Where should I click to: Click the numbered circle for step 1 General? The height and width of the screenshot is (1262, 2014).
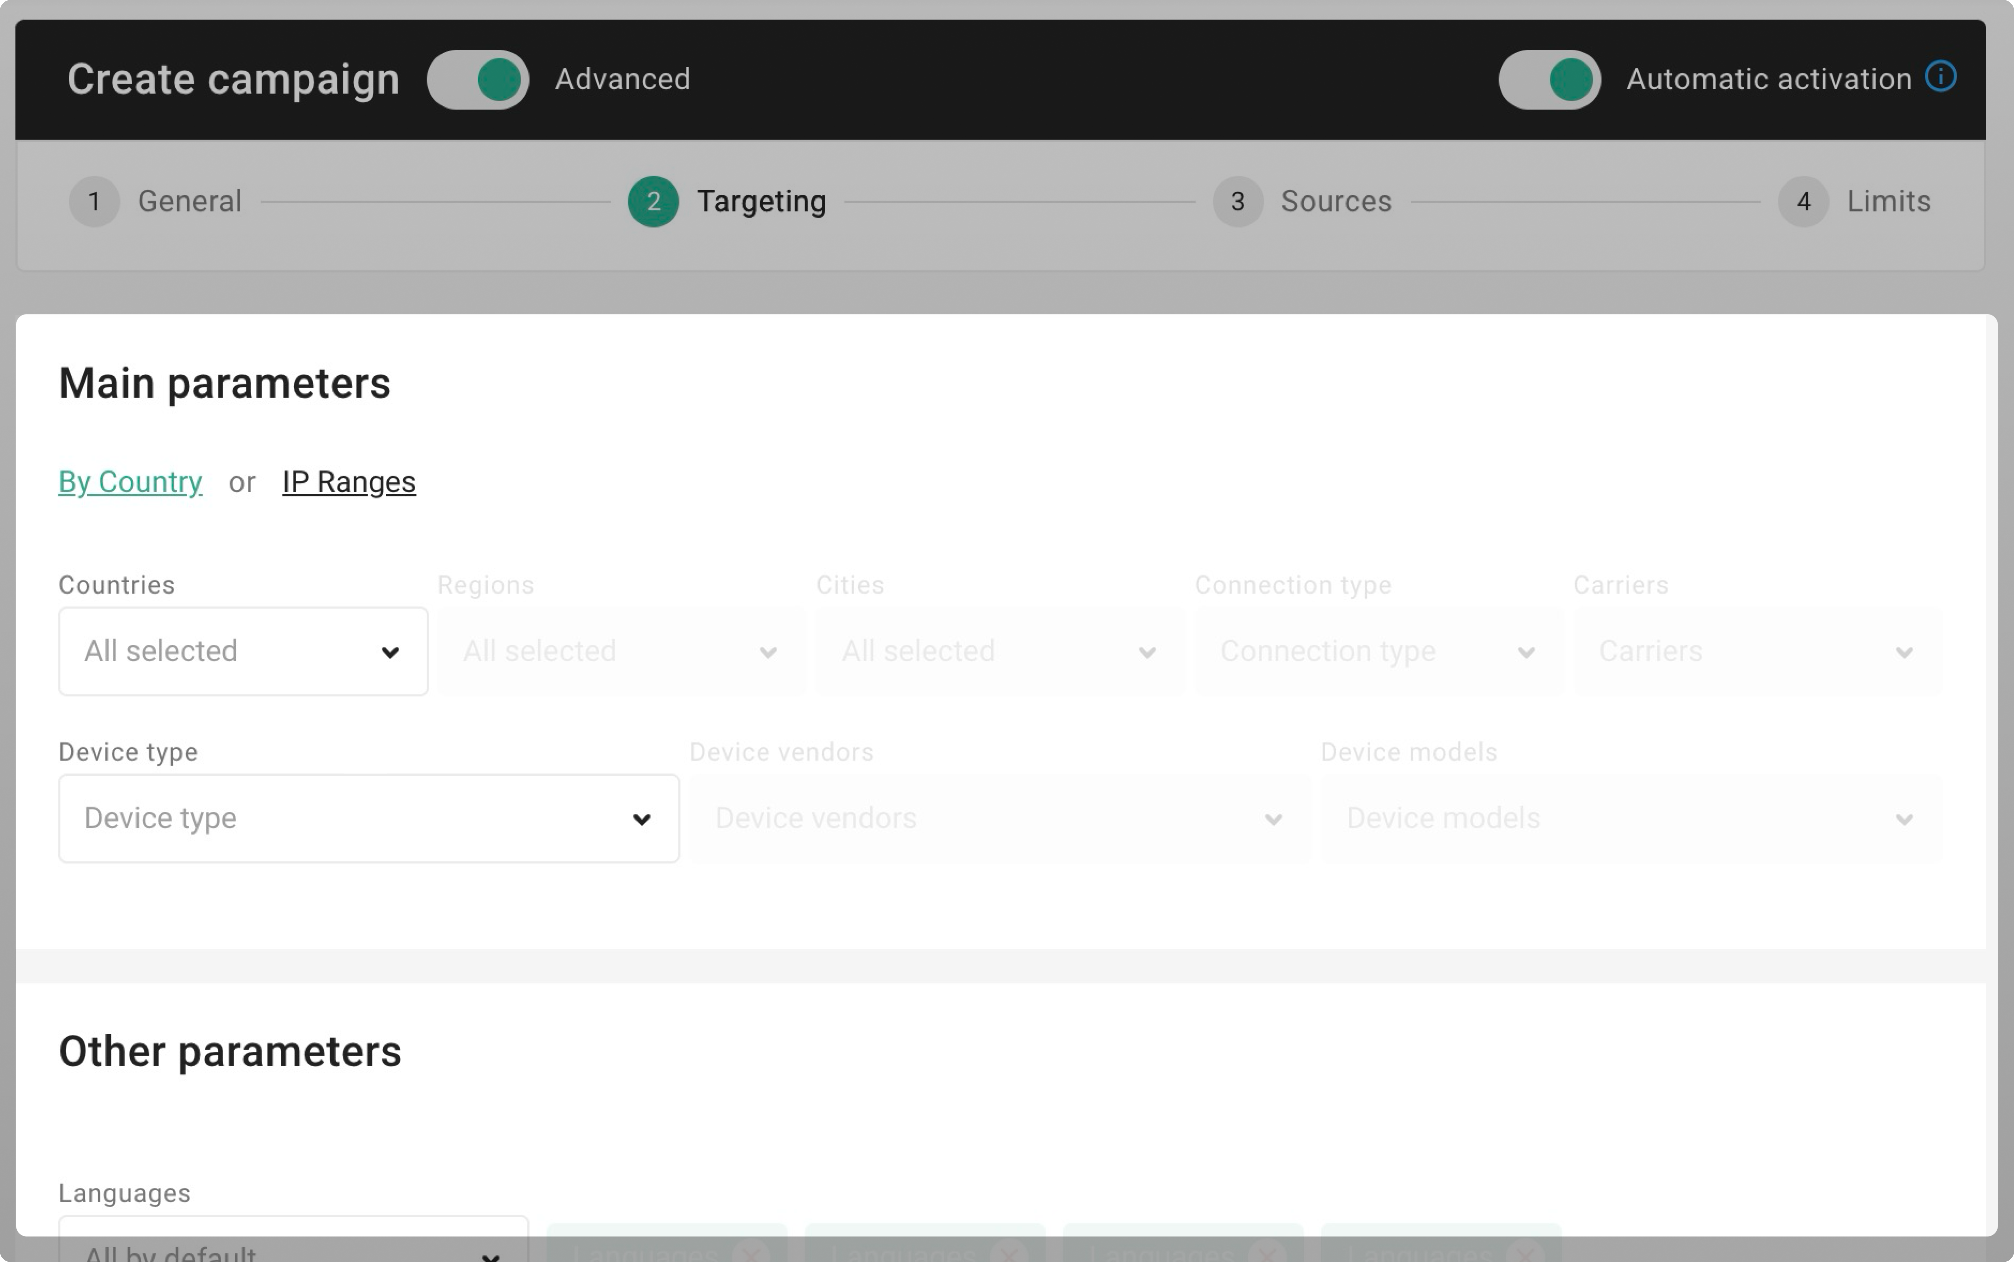(x=94, y=201)
